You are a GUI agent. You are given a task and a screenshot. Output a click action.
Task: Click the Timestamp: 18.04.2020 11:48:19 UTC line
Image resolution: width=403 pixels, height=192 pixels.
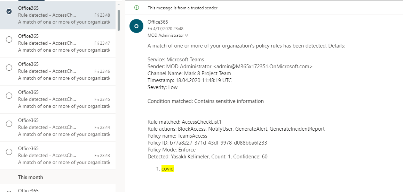[x=189, y=80]
